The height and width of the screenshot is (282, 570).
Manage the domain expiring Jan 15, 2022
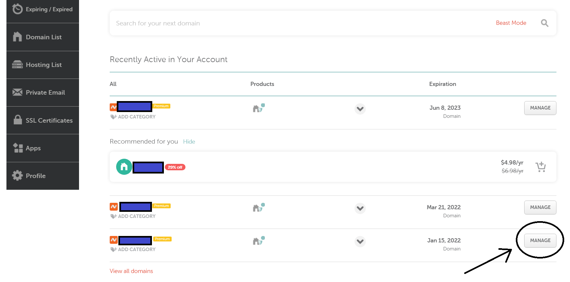tap(540, 240)
